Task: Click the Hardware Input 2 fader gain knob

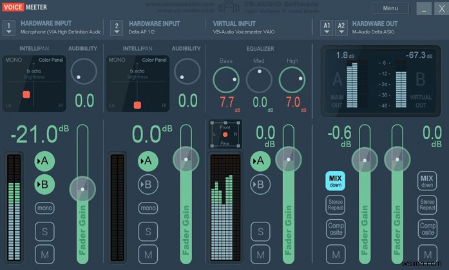Action: coord(186,159)
